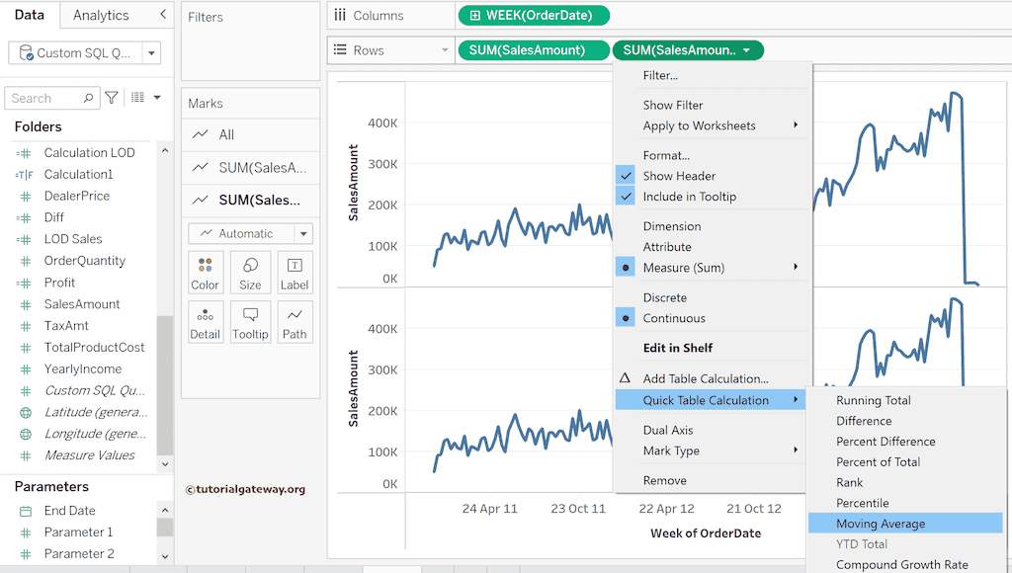Select the Discrete option in the menu

click(664, 297)
